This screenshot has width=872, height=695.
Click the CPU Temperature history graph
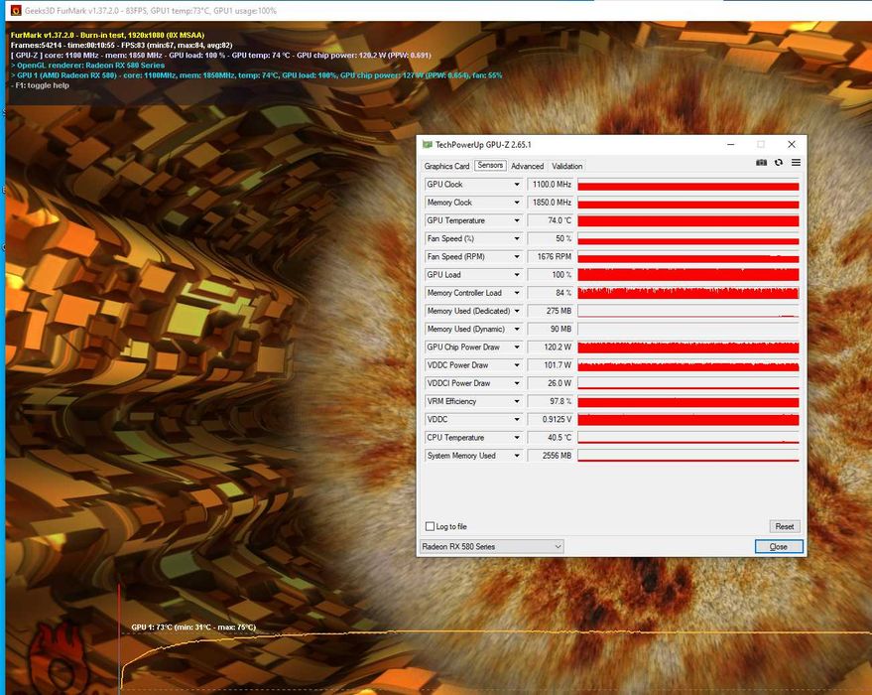(688, 438)
